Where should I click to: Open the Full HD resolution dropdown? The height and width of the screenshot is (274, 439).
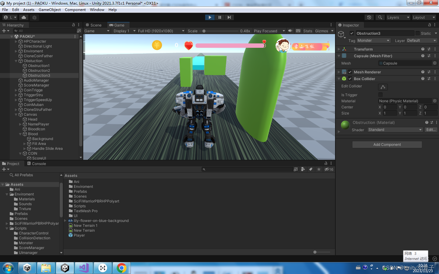(161, 31)
